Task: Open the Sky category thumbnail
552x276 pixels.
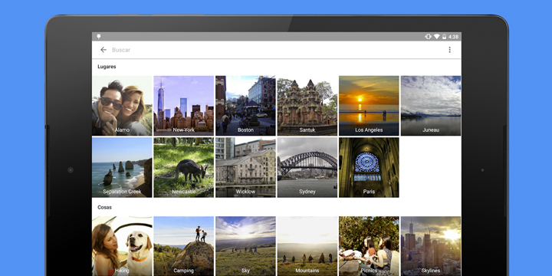Action: pos(245,246)
